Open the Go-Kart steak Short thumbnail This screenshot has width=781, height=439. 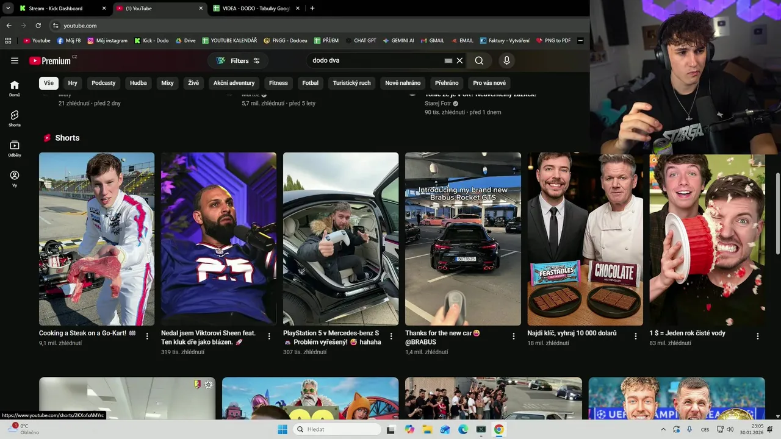tap(96, 239)
